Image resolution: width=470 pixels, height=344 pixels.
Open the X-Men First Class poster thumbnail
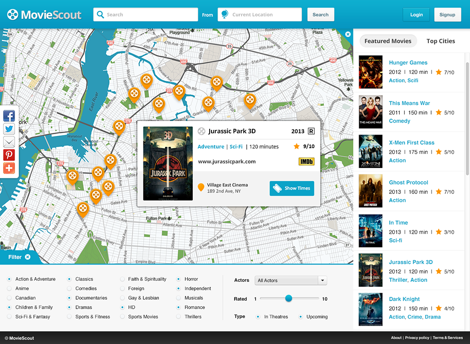coord(370,151)
